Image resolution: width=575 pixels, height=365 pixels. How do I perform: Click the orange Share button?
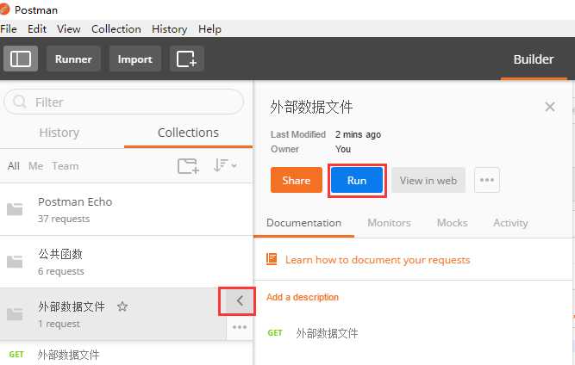[297, 180]
